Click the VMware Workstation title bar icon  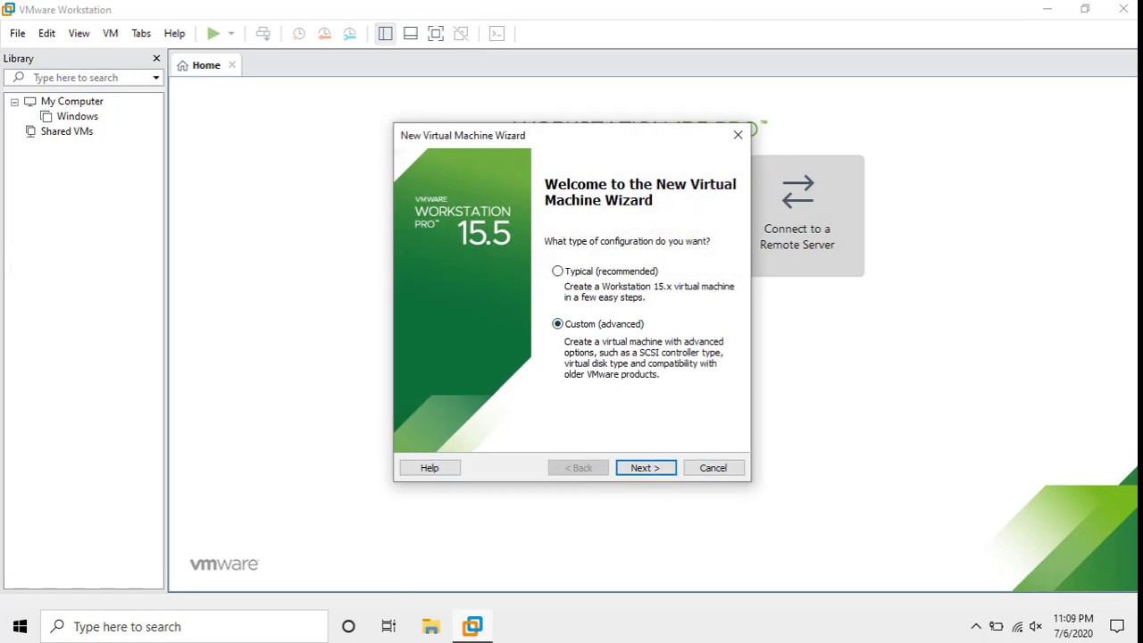click(8, 9)
